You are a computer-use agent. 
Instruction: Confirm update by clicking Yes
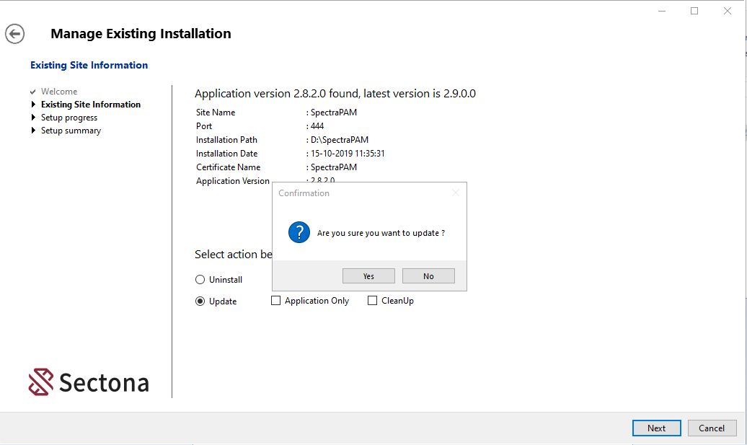[x=368, y=276]
